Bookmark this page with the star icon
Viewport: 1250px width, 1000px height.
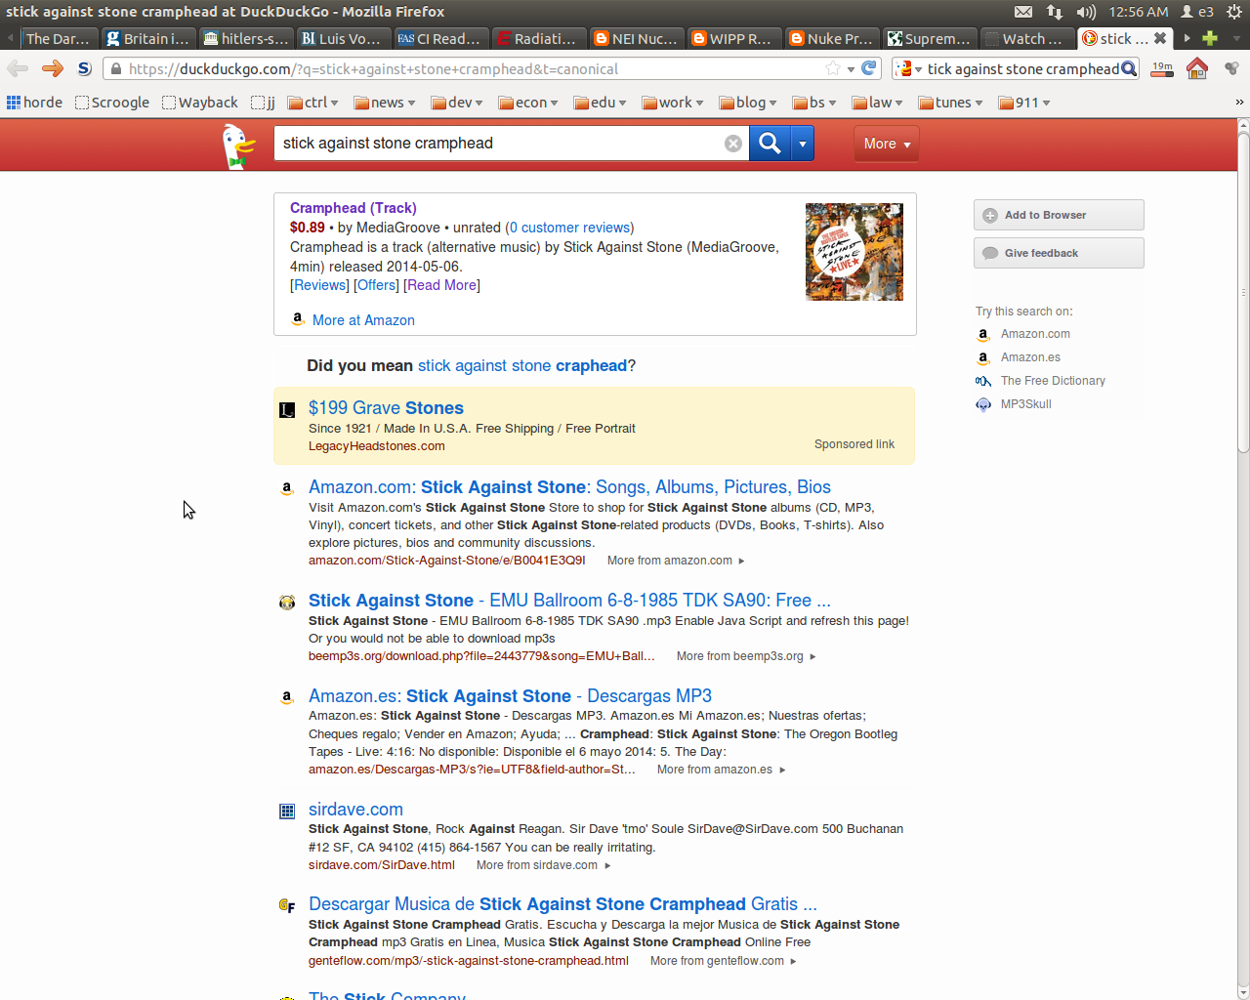[x=832, y=68]
